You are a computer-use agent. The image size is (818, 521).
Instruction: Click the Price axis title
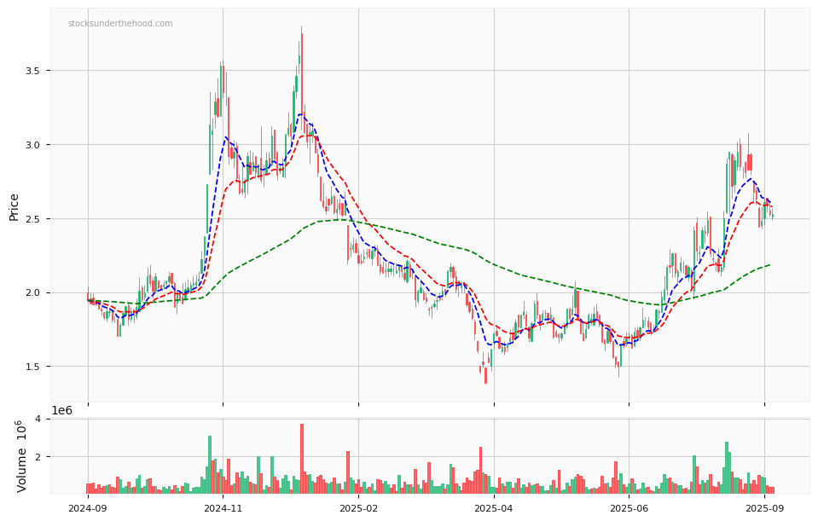click(15, 207)
